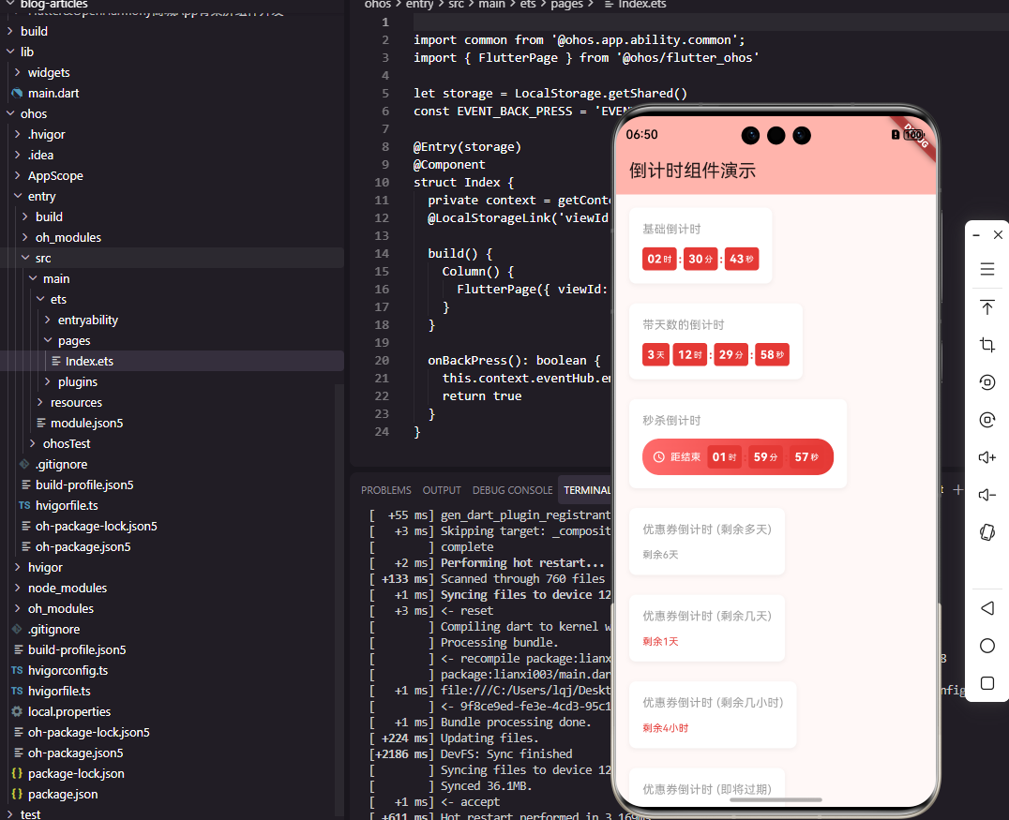Expand the oh_modules folder under entry
Viewport: 1009px width, 820px height.
(x=25, y=237)
